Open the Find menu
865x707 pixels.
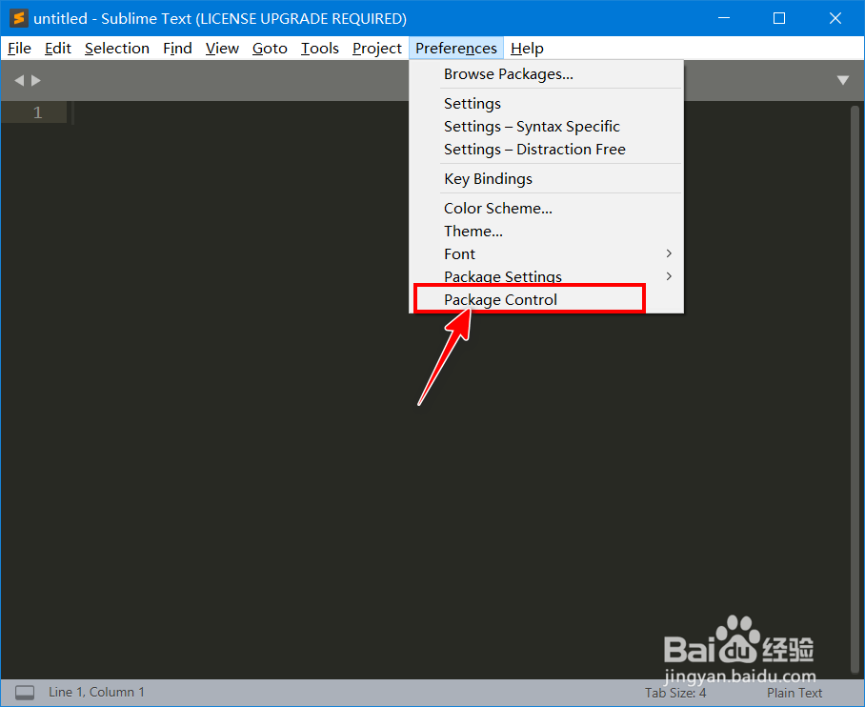(177, 49)
